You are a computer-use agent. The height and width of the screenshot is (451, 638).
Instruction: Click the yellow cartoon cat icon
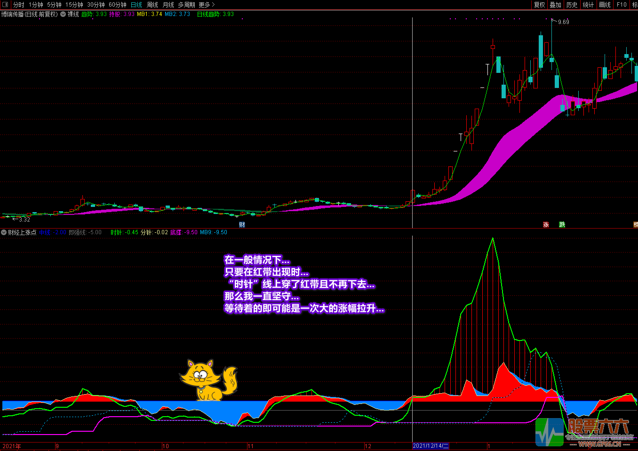(x=208, y=380)
